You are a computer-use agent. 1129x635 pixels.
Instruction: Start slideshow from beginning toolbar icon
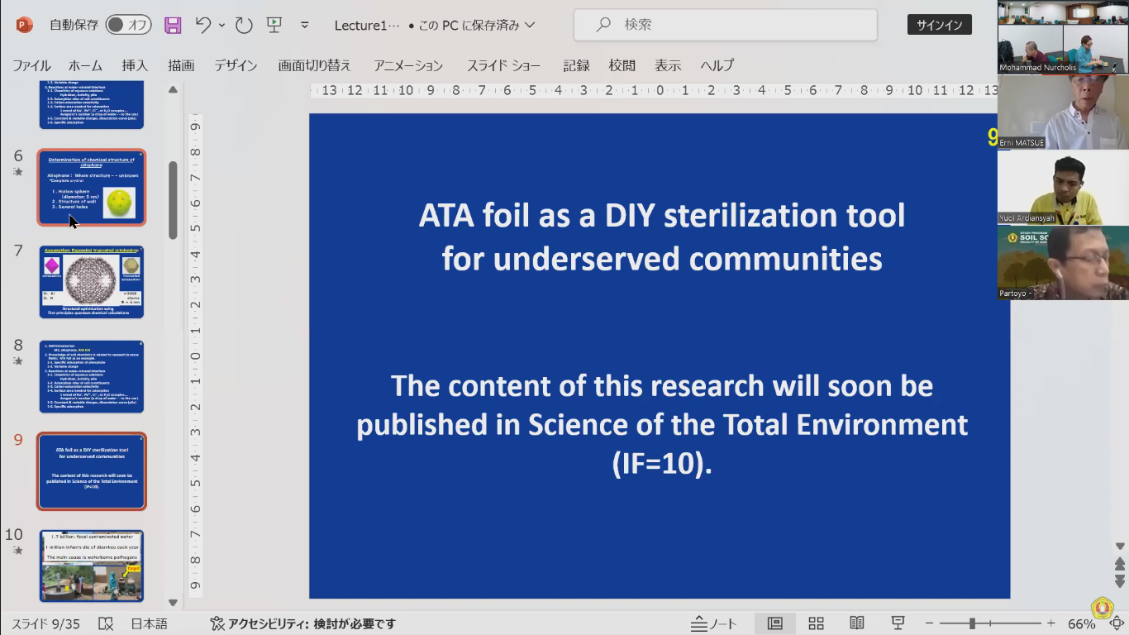(x=274, y=25)
